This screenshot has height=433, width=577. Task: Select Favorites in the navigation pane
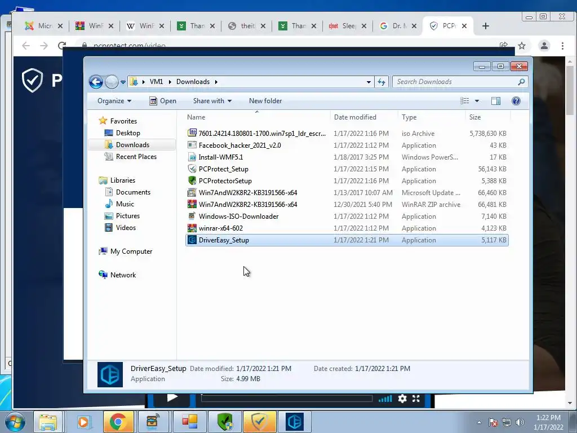(123, 121)
